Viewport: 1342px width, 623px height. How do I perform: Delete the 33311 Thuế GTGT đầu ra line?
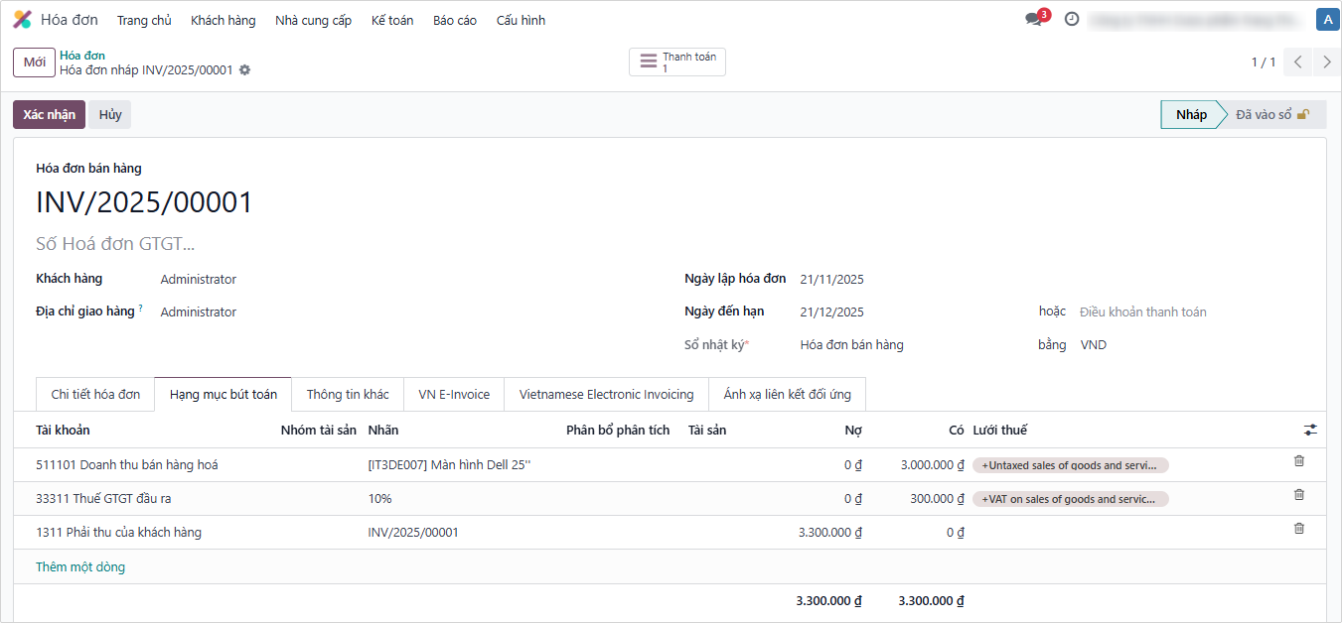pos(1298,495)
